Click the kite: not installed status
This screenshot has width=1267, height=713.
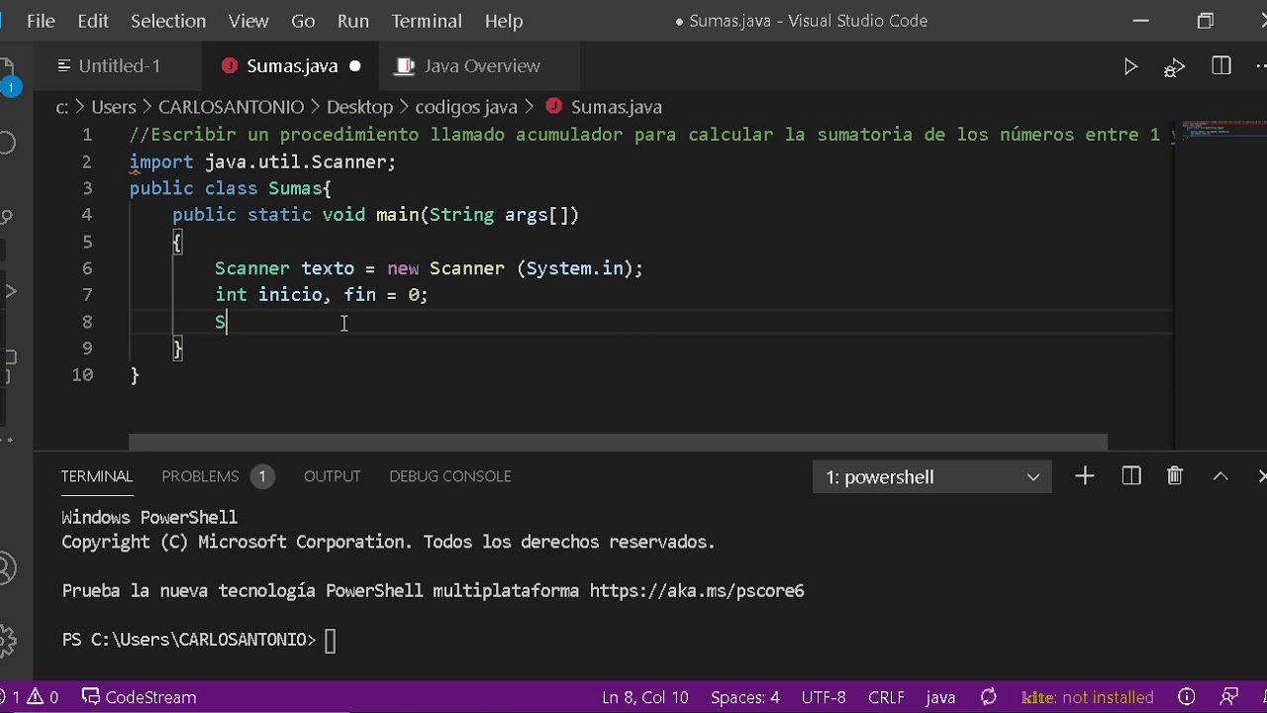click(x=1087, y=697)
